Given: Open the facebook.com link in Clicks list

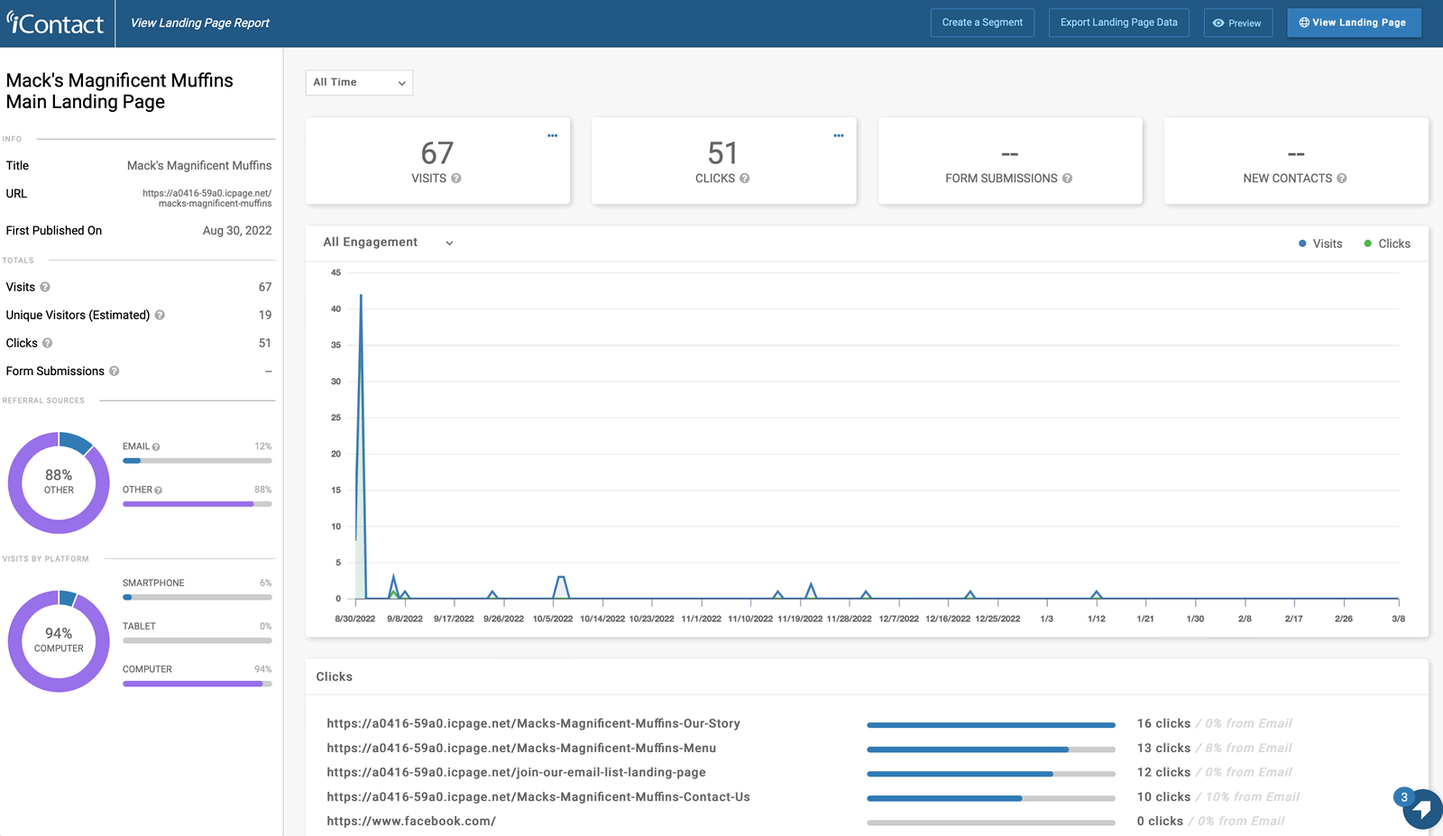Looking at the screenshot, I should tap(411, 821).
